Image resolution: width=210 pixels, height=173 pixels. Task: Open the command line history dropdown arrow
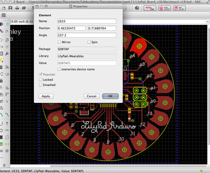(208, 22)
